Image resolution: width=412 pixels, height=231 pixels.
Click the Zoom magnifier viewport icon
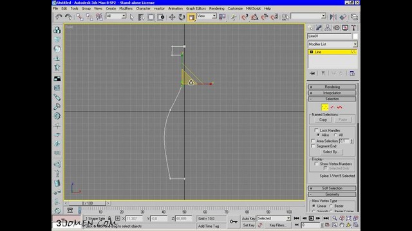point(335,218)
